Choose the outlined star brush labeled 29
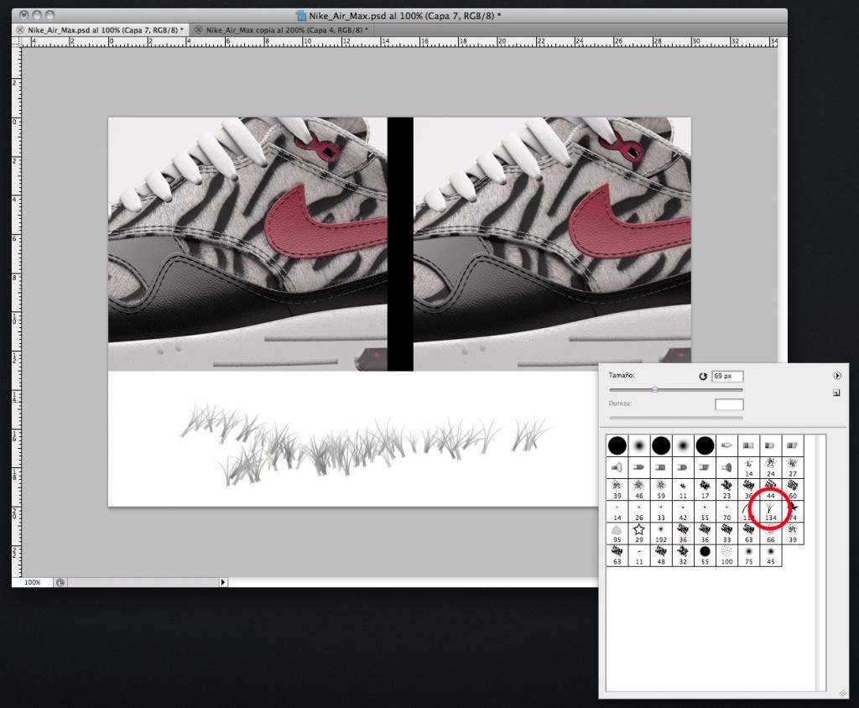This screenshot has height=708, width=859. point(638,534)
